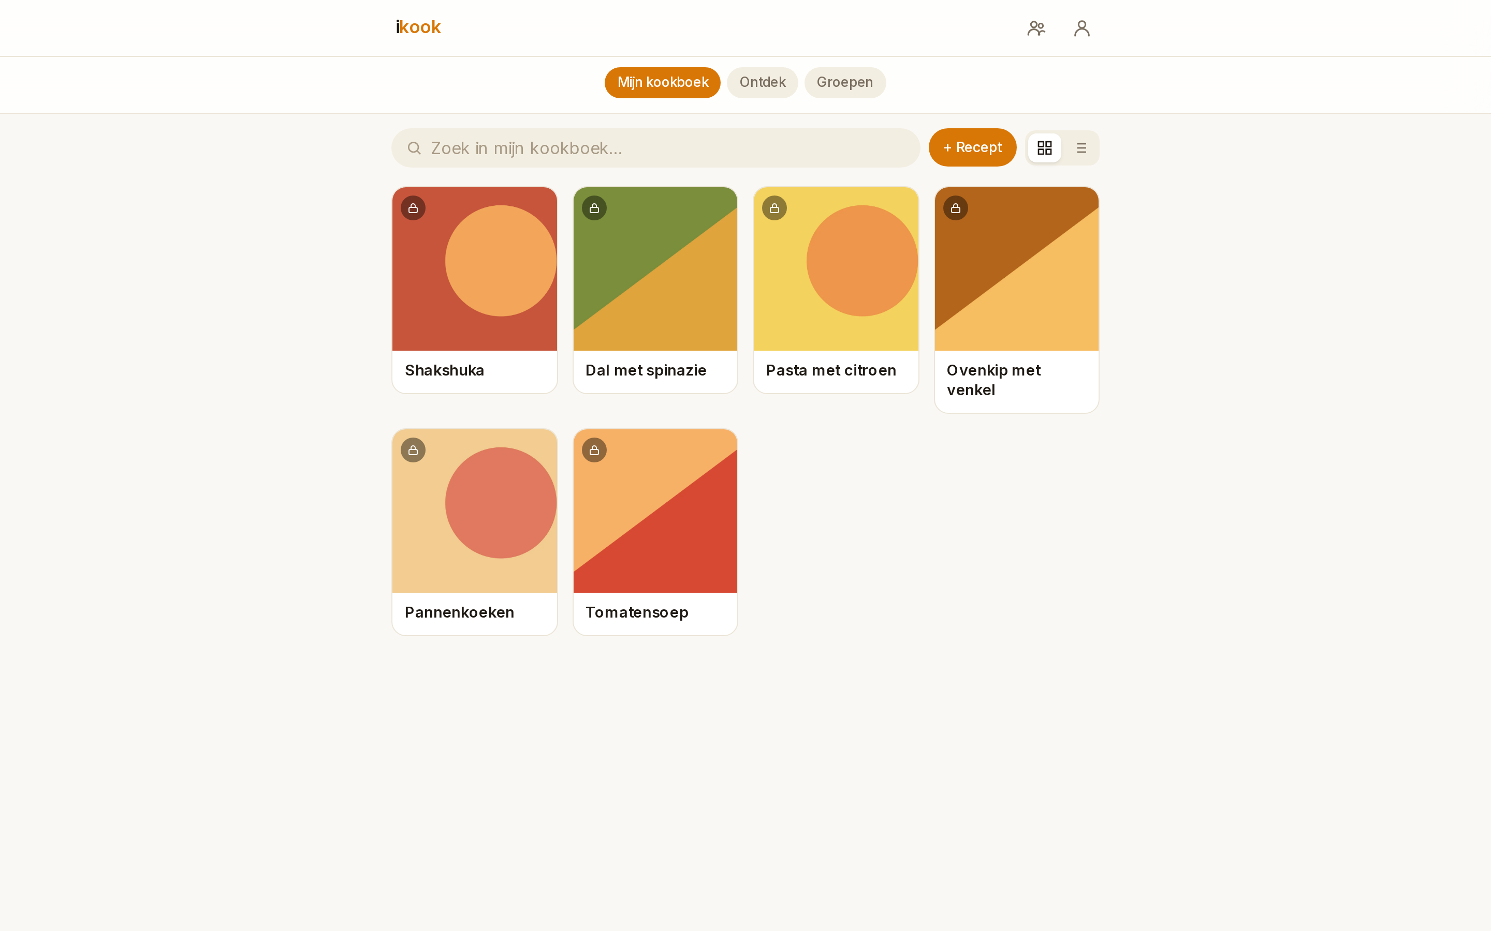Click the Pasta met citroen title
The width and height of the screenshot is (1491, 931).
point(831,371)
